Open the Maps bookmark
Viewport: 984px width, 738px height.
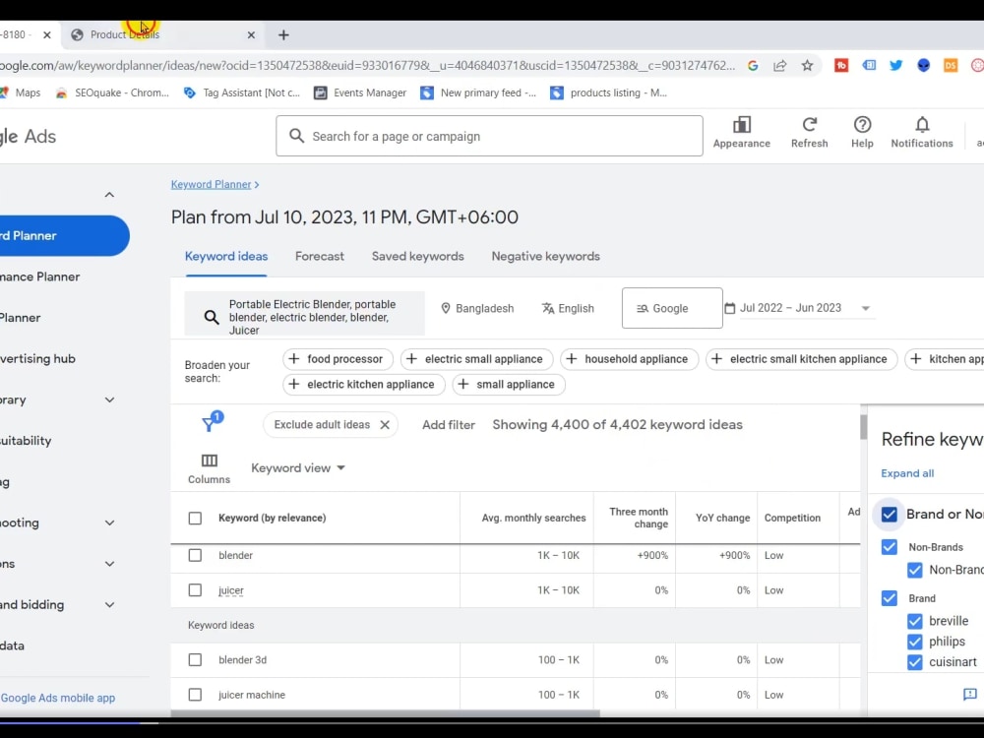[x=21, y=92]
